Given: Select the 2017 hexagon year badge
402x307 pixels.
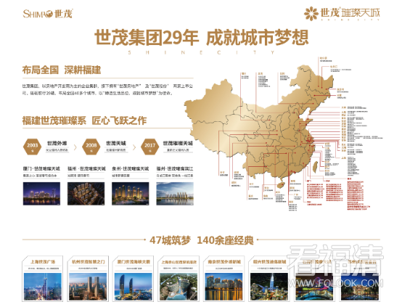Looking at the screenshot, I should pos(150,146).
